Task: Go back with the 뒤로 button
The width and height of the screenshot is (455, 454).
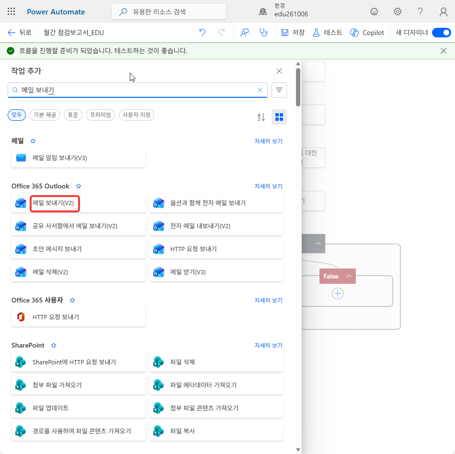Action: (20, 33)
